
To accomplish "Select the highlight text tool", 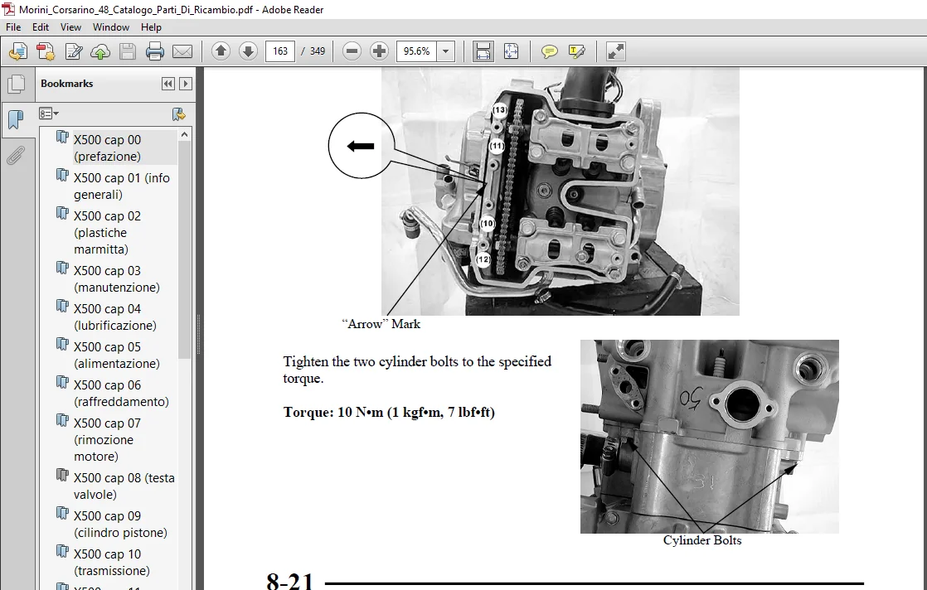I will point(576,51).
